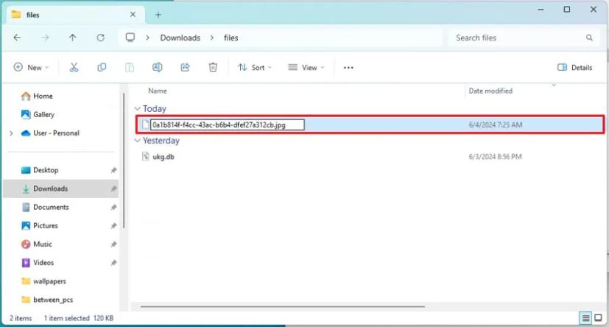Click the search magnifier icon
The image size is (609, 327).
tap(589, 38)
